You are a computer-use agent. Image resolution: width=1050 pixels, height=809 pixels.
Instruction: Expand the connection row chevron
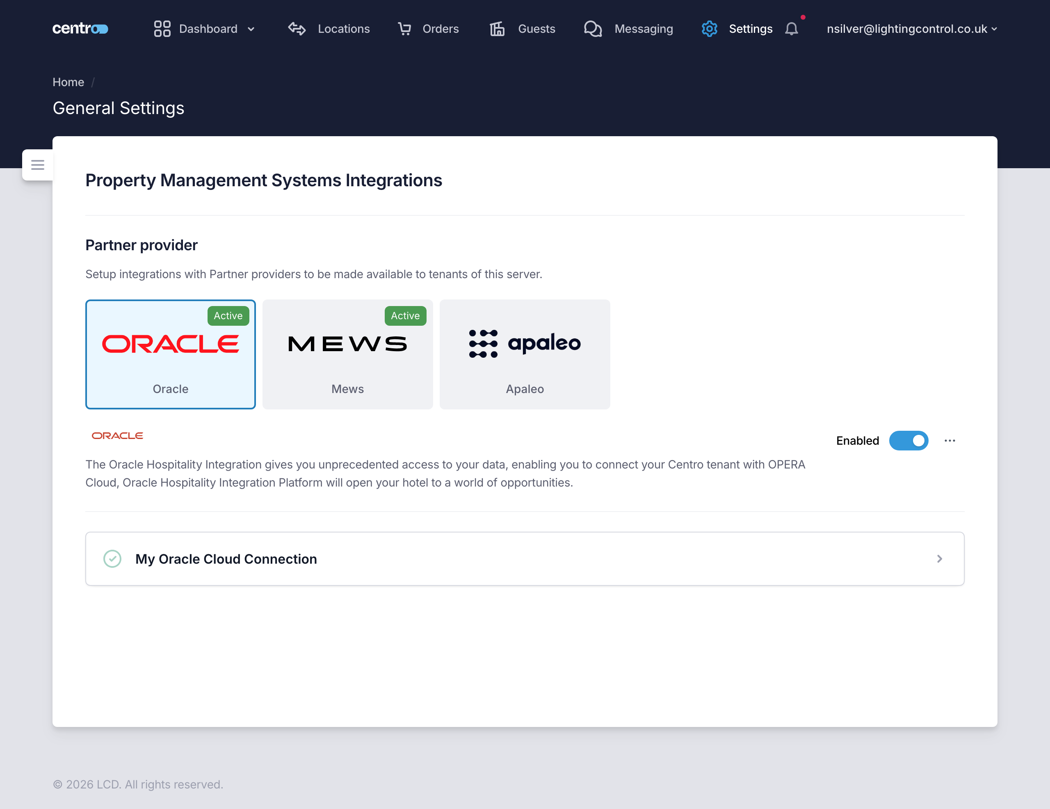click(939, 559)
